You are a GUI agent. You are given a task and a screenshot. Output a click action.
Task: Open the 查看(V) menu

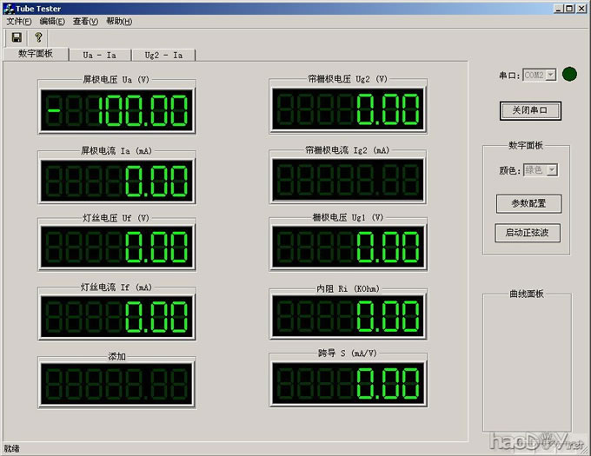(x=85, y=21)
